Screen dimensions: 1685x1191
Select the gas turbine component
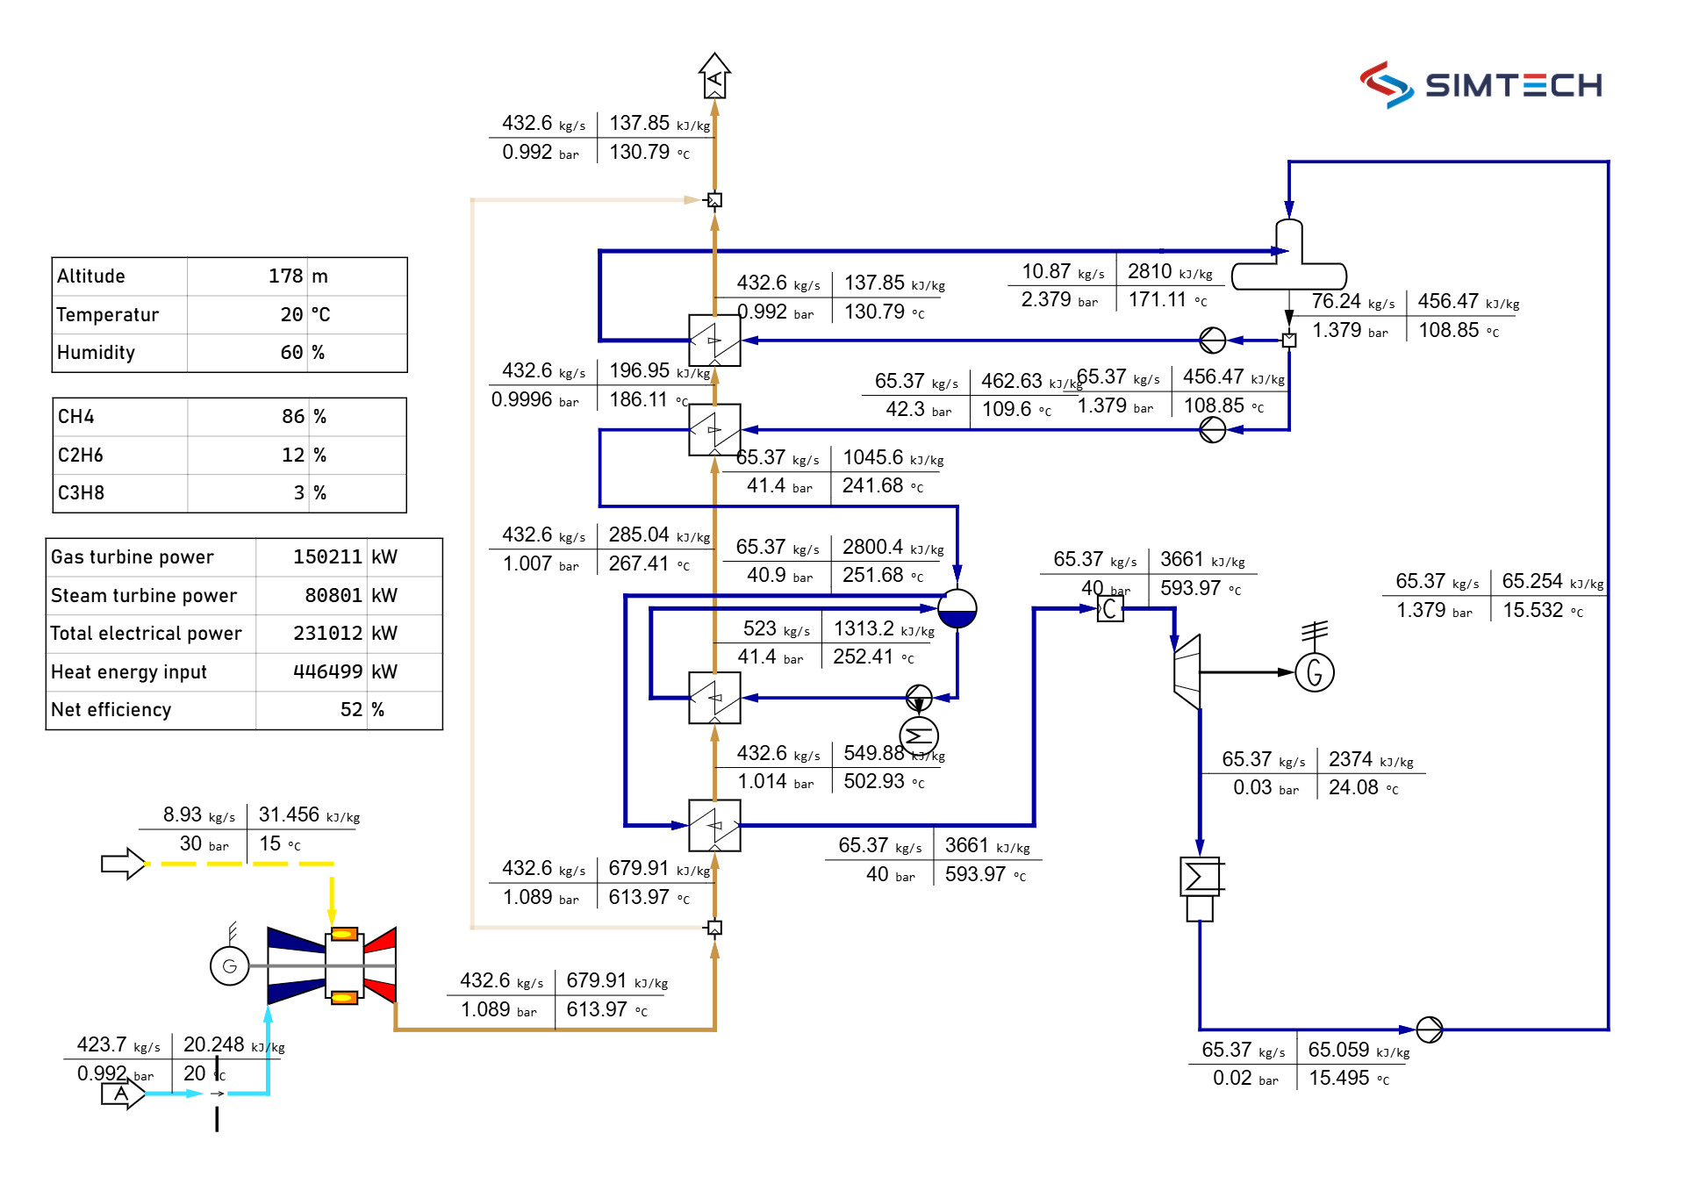[x=332, y=965]
